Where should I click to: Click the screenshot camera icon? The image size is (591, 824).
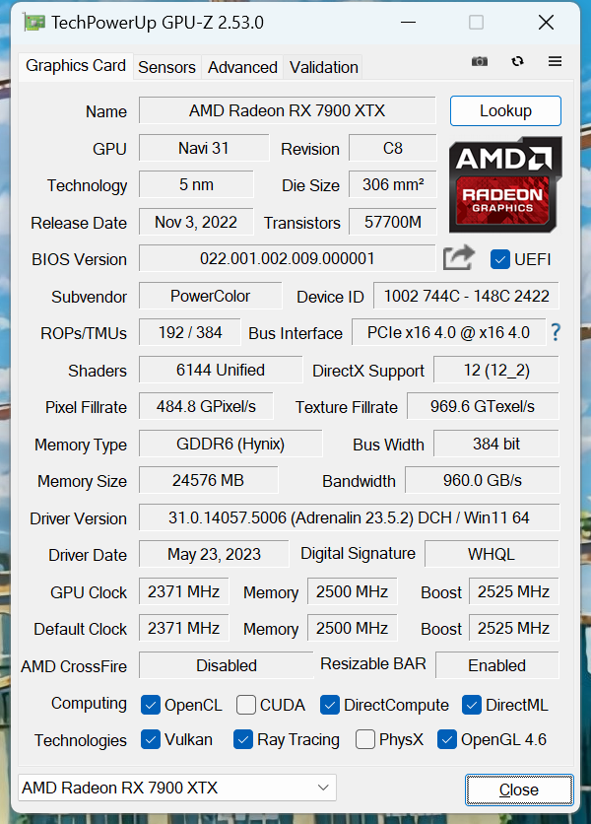coord(480,61)
